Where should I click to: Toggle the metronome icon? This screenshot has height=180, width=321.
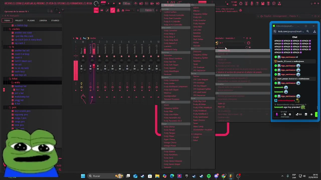pos(136,3)
